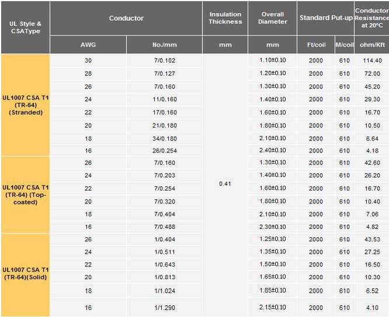Click the UL1007 Stranded row group label
This screenshot has width=389, height=317.
pos(25,105)
